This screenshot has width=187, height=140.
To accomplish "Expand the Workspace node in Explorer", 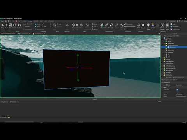I will click(162, 38).
